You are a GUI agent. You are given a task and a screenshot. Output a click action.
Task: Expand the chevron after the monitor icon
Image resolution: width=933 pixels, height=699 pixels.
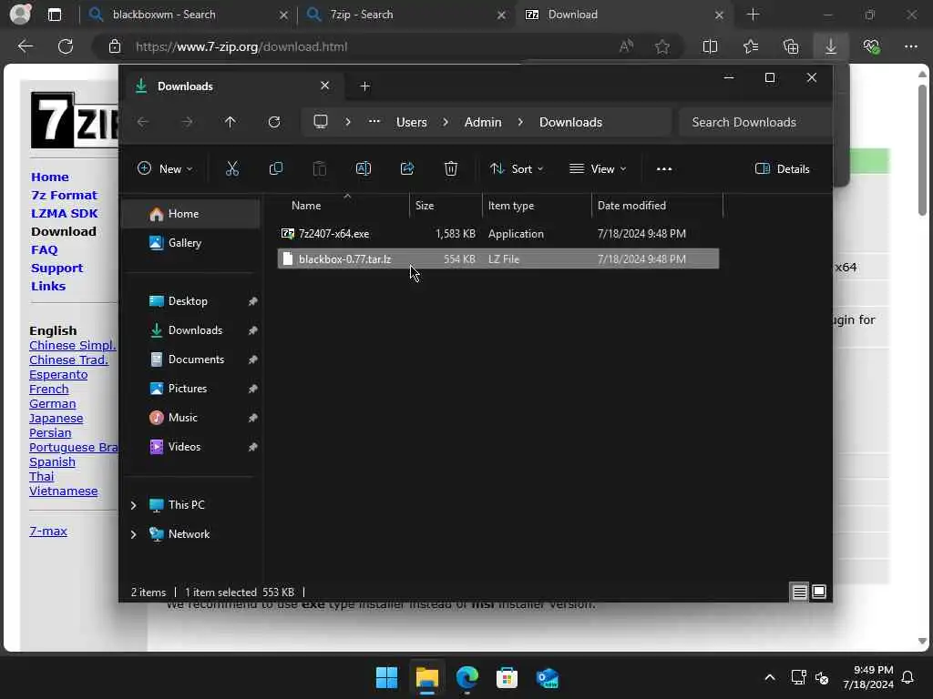(x=348, y=122)
